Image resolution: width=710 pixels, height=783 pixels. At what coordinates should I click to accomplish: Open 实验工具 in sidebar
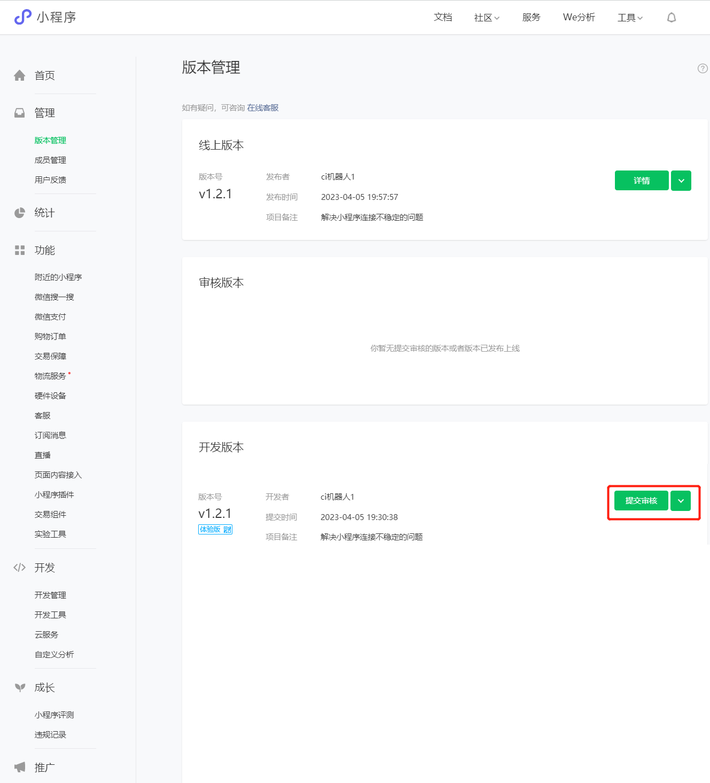pyautogui.click(x=50, y=534)
